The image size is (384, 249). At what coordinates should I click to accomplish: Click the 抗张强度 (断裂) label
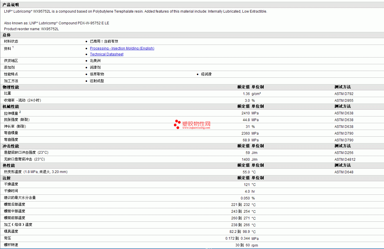tap(17, 120)
